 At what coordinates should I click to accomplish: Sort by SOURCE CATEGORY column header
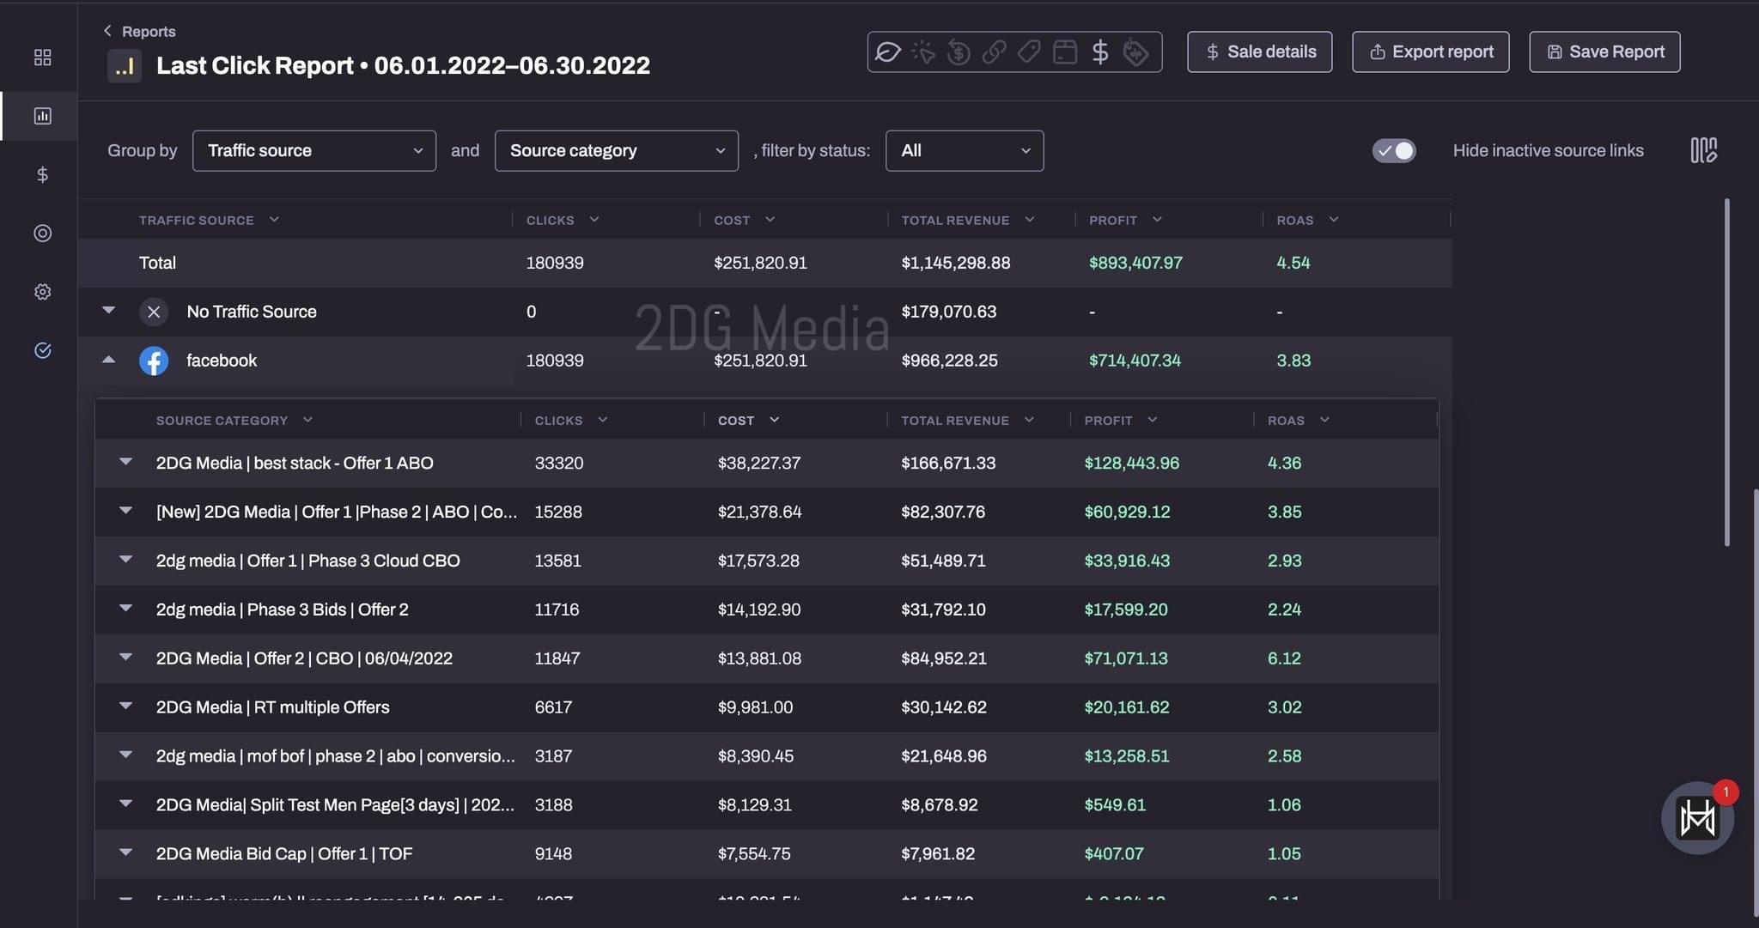coord(234,421)
